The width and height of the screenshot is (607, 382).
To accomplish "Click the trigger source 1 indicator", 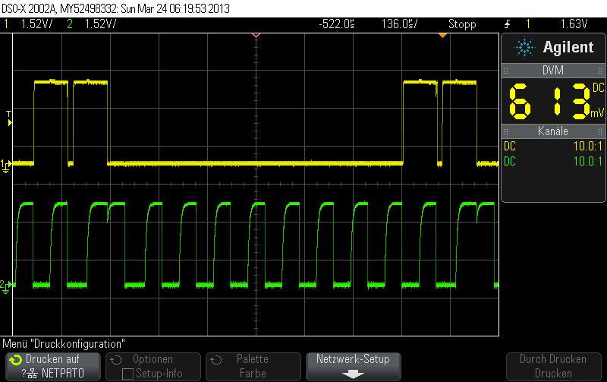I will (x=527, y=24).
